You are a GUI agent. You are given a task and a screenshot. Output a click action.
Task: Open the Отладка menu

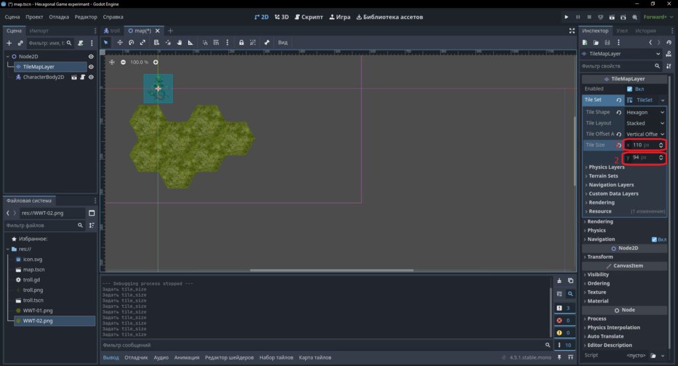tap(59, 17)
